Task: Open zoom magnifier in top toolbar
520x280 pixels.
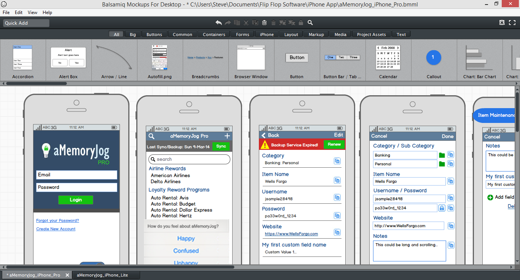Action: pos(310,23)
